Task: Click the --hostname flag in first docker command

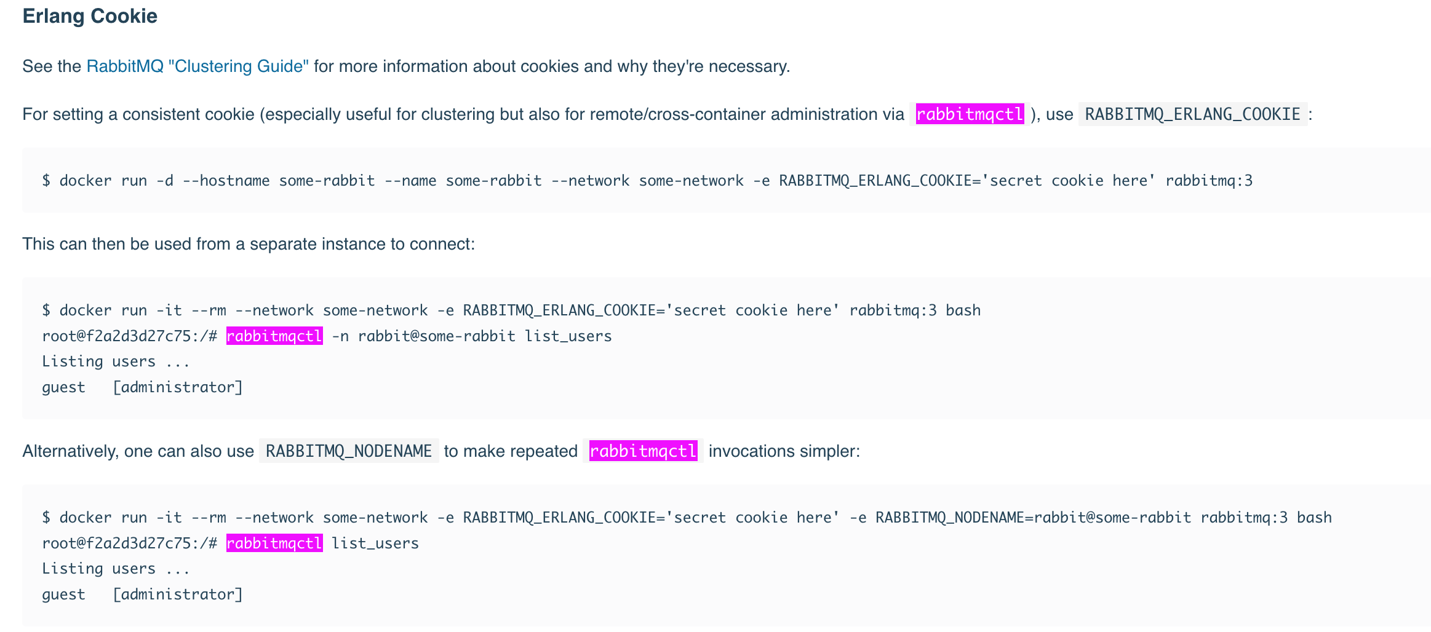Action: tap(226, 181)
